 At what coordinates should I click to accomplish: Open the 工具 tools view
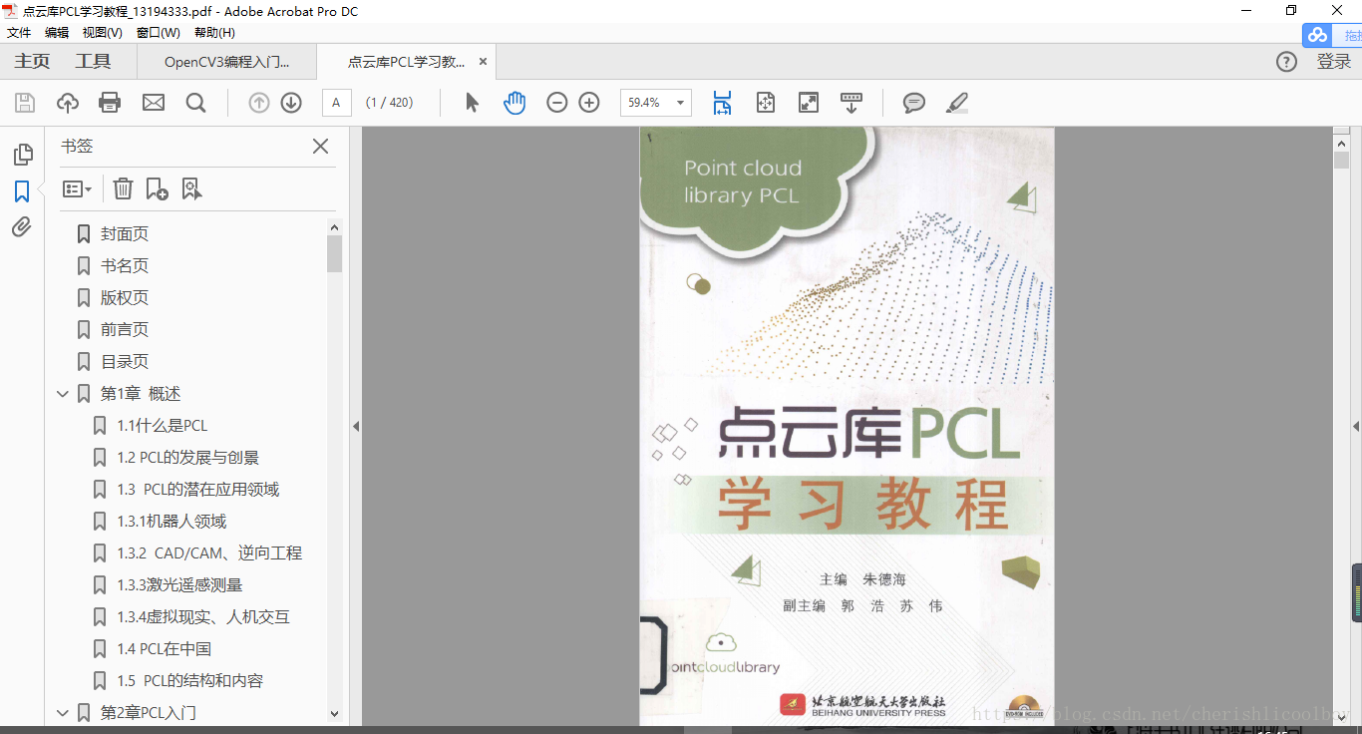[x=93, y=62]
